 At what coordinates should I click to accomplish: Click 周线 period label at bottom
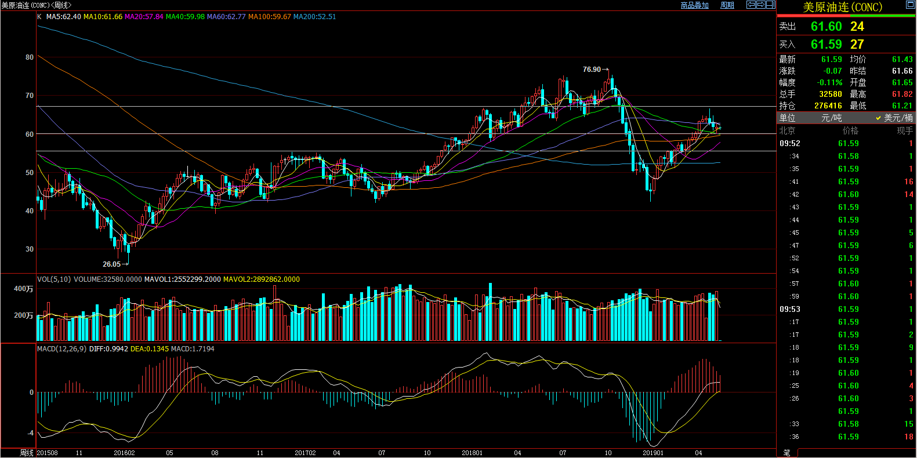[x=27, y=453]
